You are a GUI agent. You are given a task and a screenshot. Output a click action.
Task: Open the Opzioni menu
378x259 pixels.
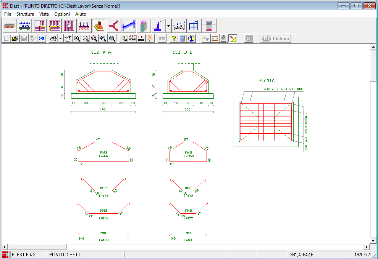tap(62, 14)
